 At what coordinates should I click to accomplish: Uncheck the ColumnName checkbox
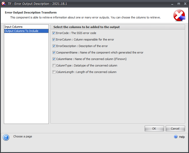tap(54, 59)
